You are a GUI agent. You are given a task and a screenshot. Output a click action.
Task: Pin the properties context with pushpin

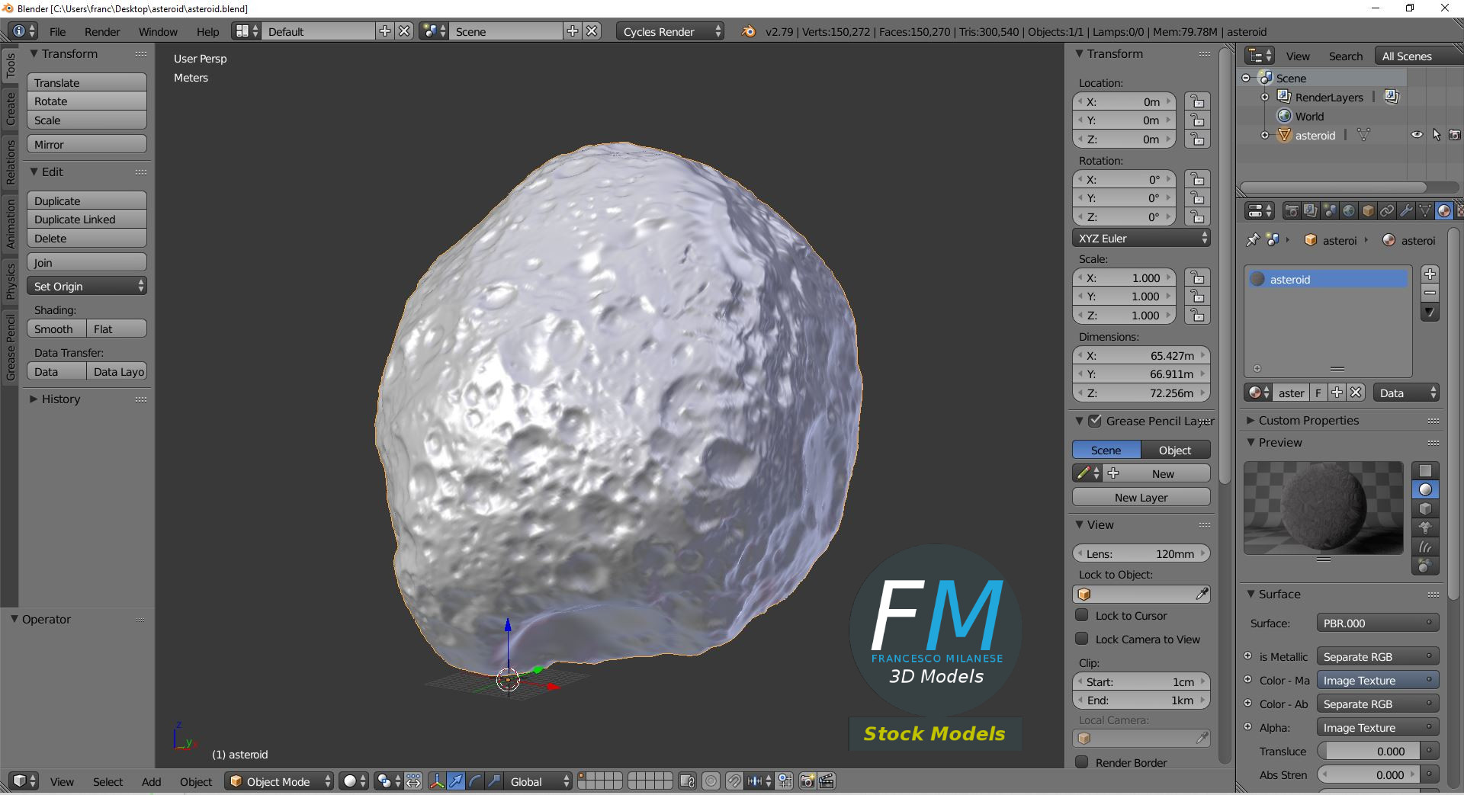click(x=1253, y=240)
